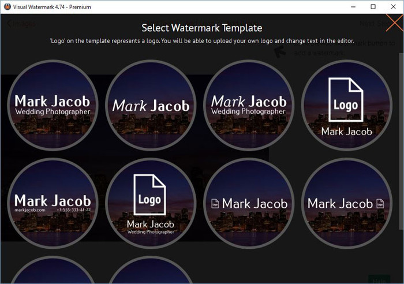Minimize the Visual Watermark window
404x284 pixels.
pyautogui.click(x=353, y=6)
